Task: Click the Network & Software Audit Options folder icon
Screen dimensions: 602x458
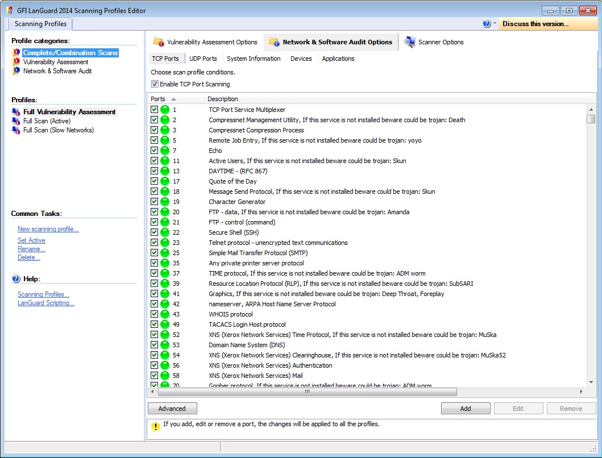Action: pyautogui.click(x=274, y=42)
